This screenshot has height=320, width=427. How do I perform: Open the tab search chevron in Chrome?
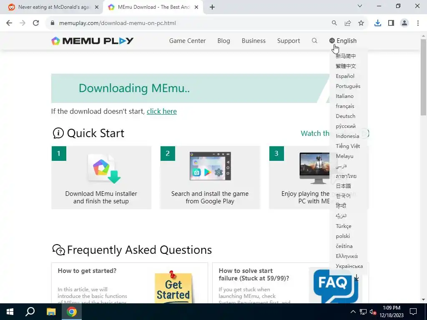[360, 6]
